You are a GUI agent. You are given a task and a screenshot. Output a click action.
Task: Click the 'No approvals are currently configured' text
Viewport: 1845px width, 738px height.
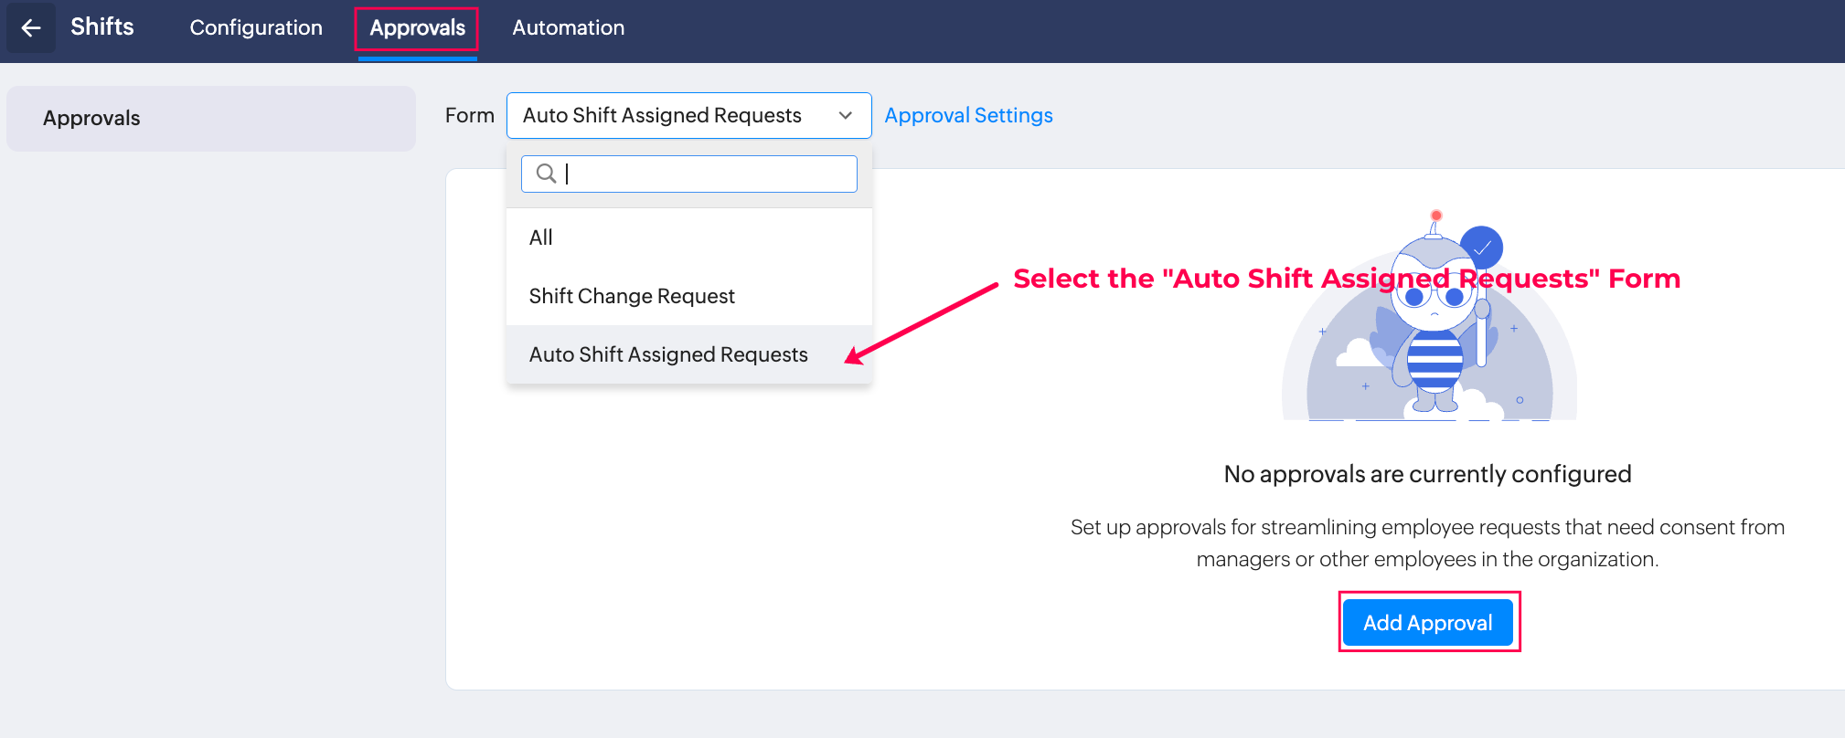click(1427, 474)
